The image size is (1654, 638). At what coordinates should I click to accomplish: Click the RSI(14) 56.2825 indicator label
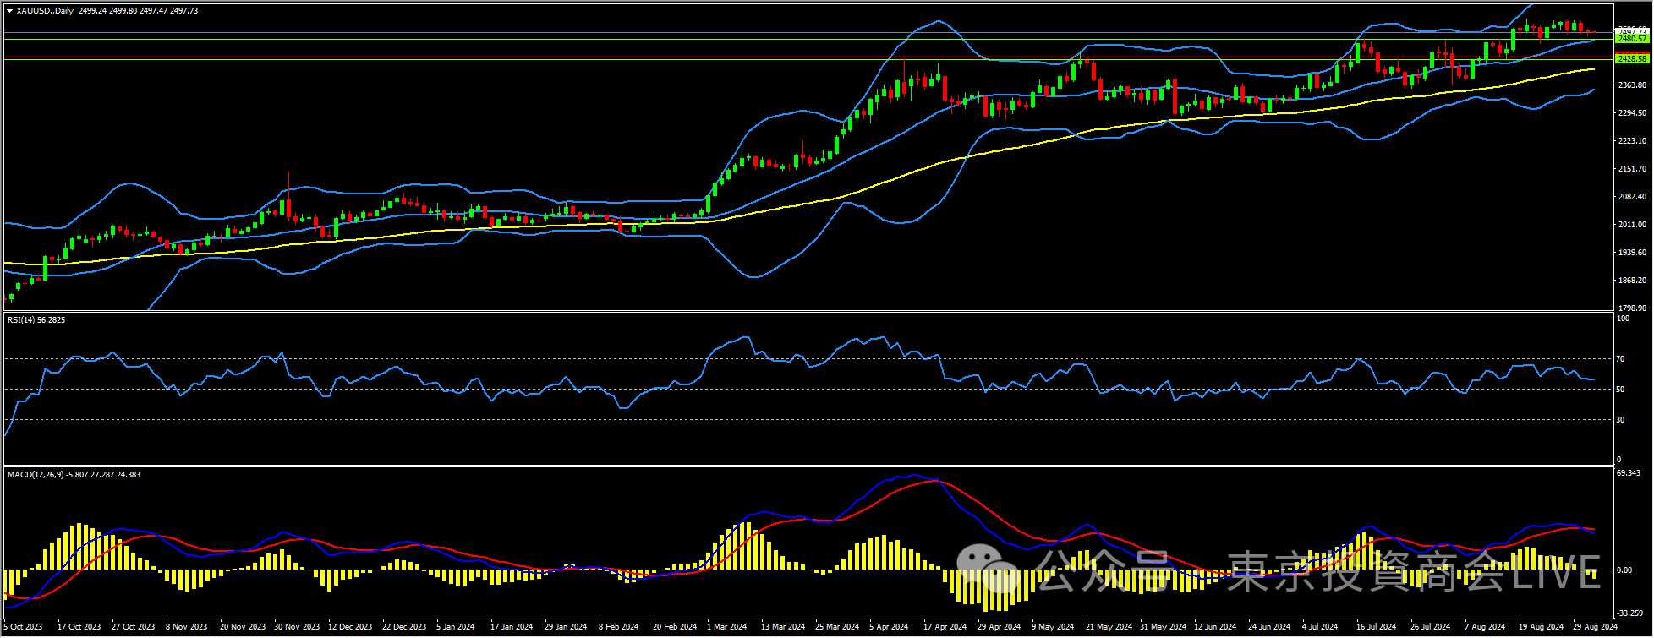pos(36,319)
